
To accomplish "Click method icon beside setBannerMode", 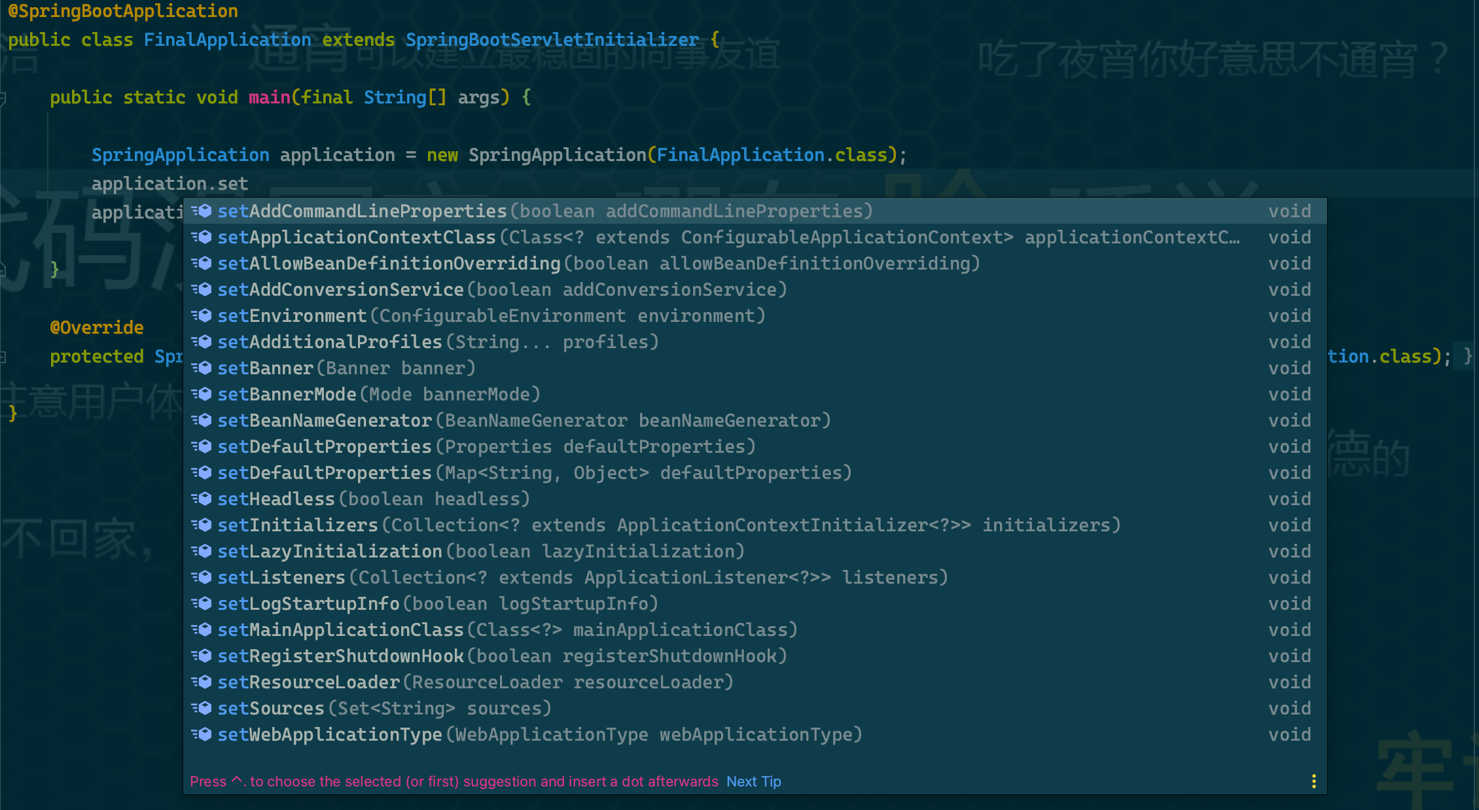I will (202, 394).
